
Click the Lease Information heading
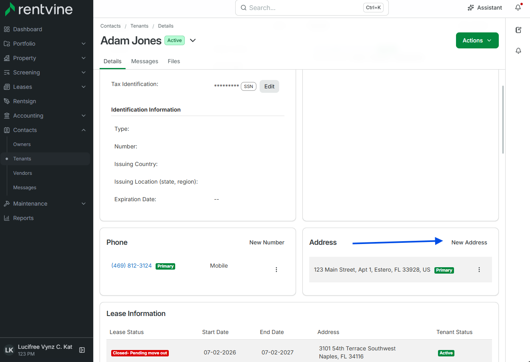[x=136, y=314]
